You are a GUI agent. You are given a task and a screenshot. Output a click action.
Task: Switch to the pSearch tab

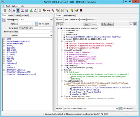tap(25, 16)
